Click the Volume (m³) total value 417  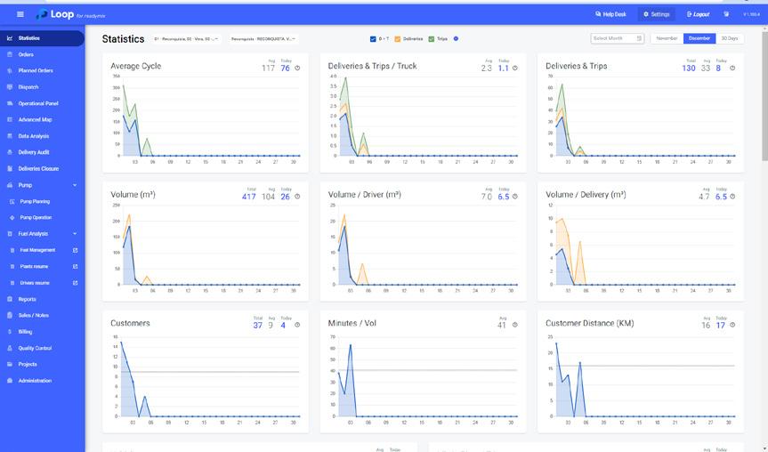pyautogui.click(x=249, y=197)
